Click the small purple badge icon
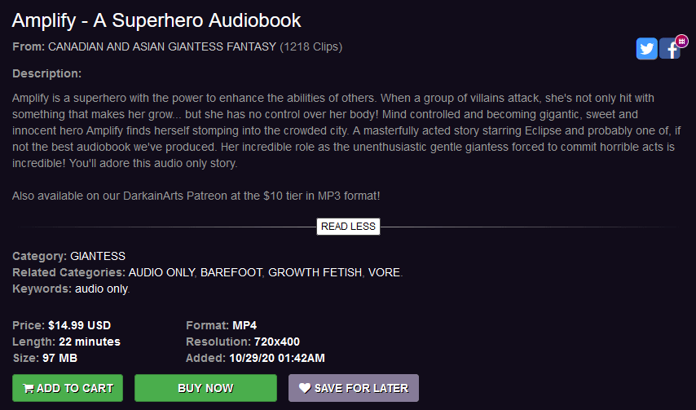Image resolution: width=696 pixels, height=410 pixels. point(681,41)
